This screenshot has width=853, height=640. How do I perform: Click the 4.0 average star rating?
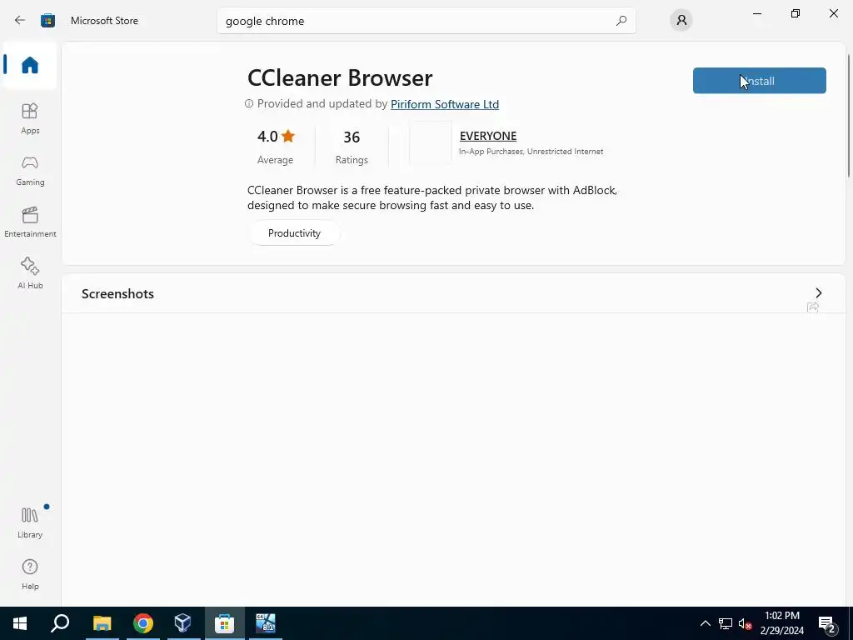(x=275, y=147)
